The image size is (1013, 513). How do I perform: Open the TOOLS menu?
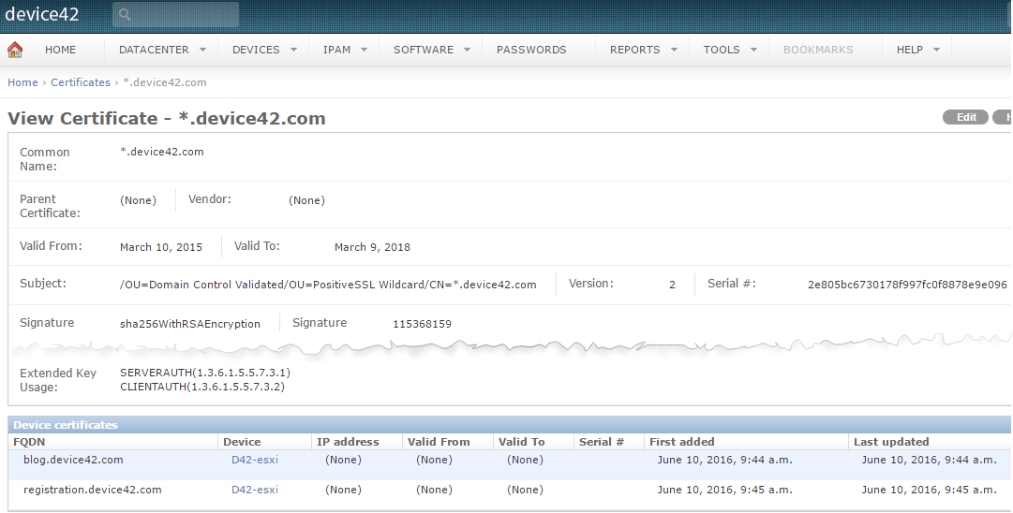tap(722, 50)
